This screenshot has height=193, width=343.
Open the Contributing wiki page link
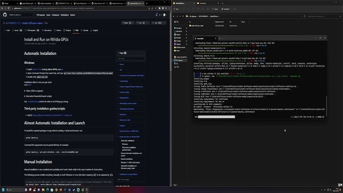(x=124, y=81)
